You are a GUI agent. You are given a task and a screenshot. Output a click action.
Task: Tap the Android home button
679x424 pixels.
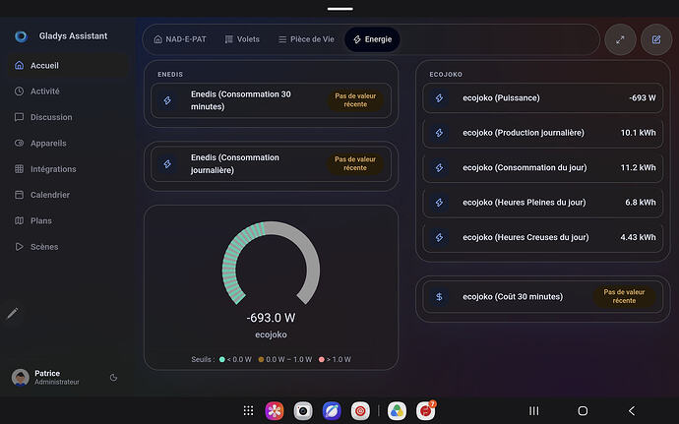coord(583,410)
